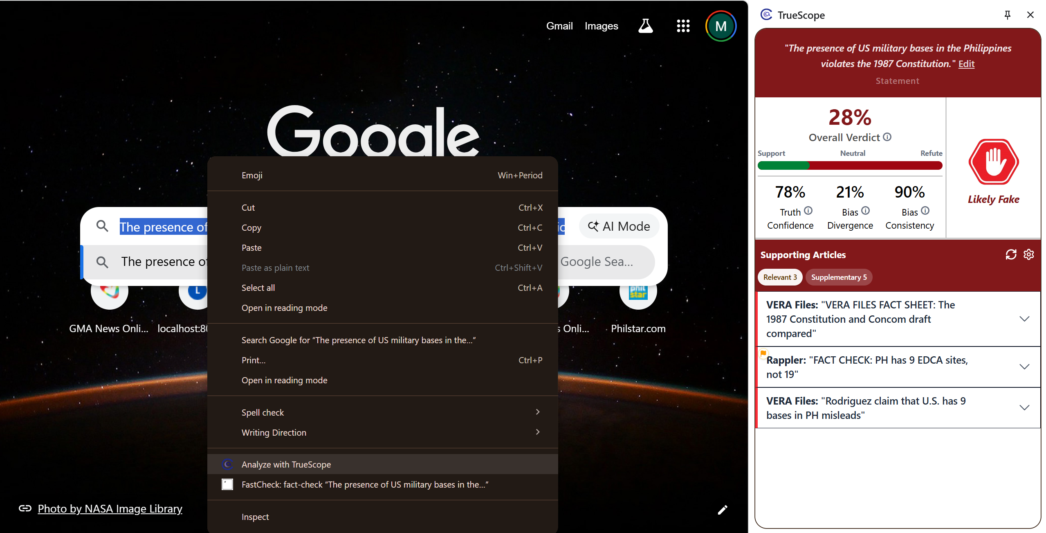Click the 21% Bias Divergence value
Image resolution: width=1046 pixels, height=533 pixels.
(x=850, y=192)
